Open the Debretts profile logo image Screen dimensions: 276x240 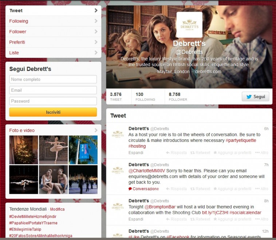189,25
